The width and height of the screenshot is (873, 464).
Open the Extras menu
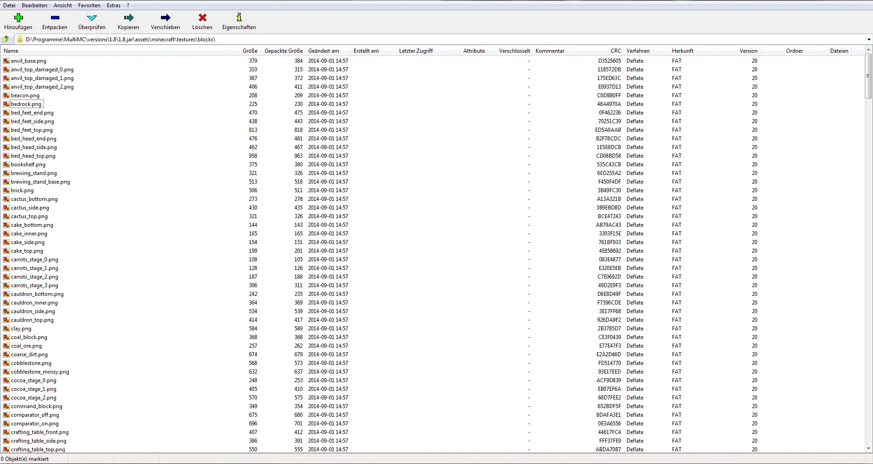click(x=114, y=5)
